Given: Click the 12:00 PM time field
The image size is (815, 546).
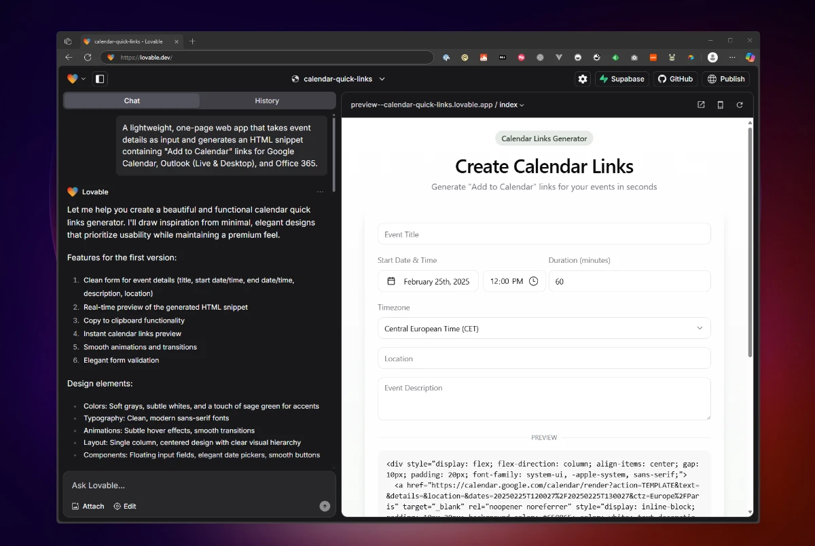Looking at the screenshot, I should 514,281.
